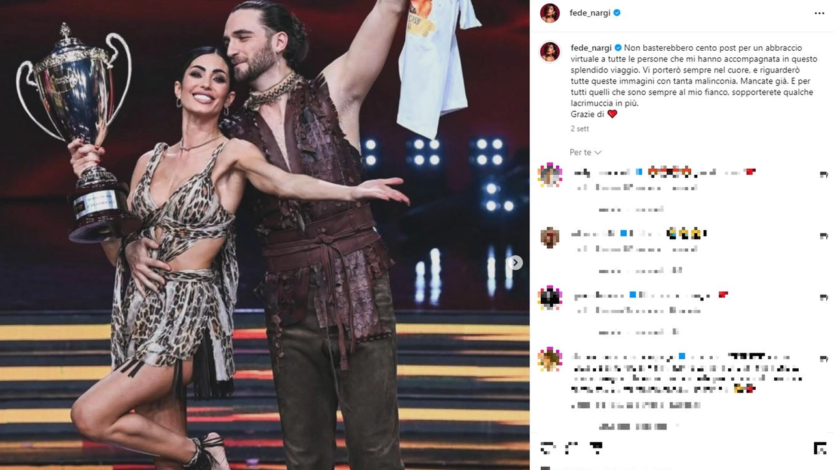Open the first commenter's avatar
834x470 pixels.
(550, 175)
